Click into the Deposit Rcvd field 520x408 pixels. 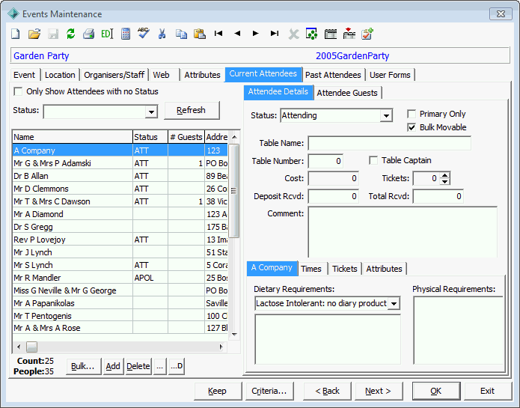point(333,196)
